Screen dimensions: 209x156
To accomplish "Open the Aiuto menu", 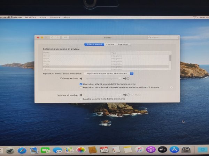I will coord(67,17).
